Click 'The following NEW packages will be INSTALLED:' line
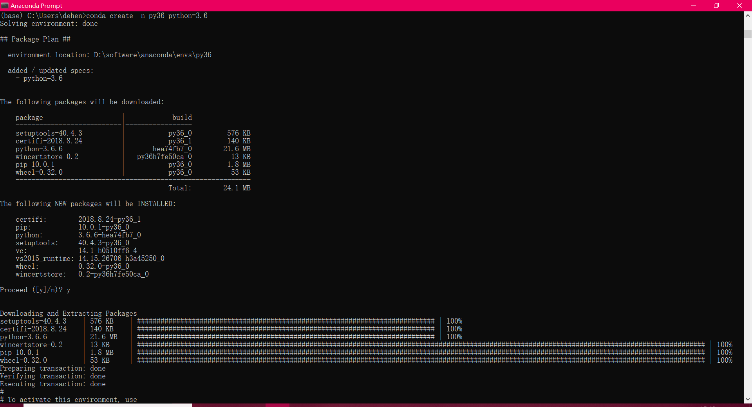Image resolution: width=752 pixels, height=407 pixels. 88,204
